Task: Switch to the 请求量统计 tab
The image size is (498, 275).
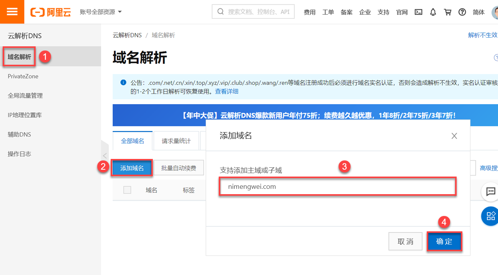Action: point(176,141)
